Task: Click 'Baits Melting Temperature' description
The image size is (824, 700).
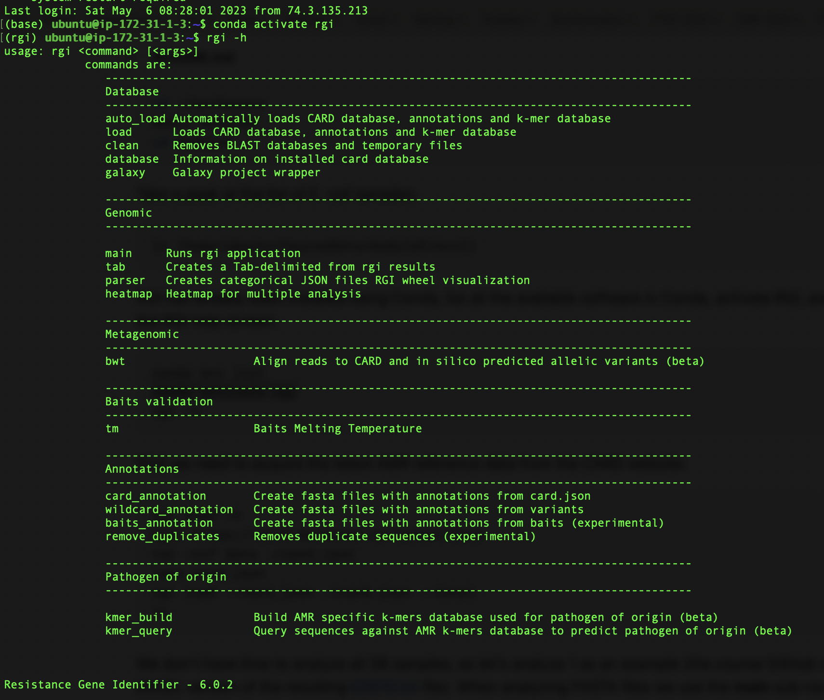Action: [x=338, y=428]
